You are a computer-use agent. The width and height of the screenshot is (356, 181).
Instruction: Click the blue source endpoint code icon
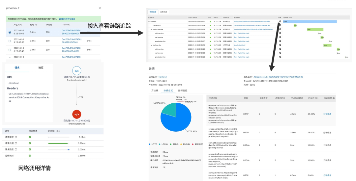coord(77,71)
